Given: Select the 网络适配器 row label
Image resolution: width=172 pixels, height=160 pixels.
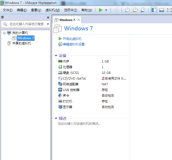Looking at the screenshot, I should [x=71, y=84].
